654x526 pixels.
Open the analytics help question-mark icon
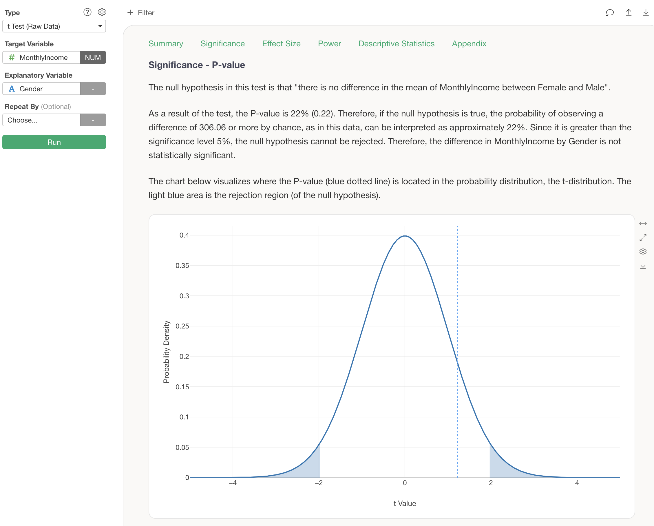point(87,12)
